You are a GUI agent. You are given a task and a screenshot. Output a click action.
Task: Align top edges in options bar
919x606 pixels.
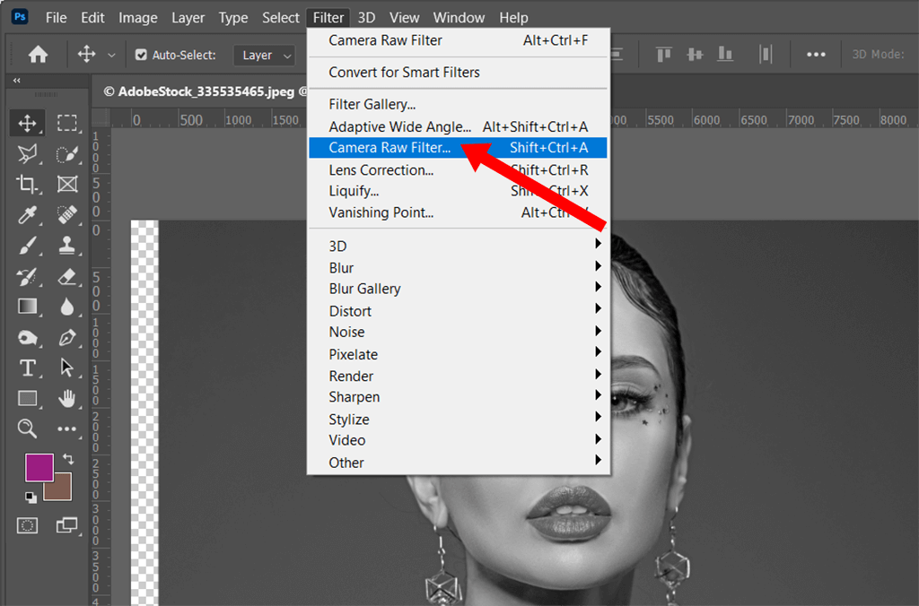[663, 55]
